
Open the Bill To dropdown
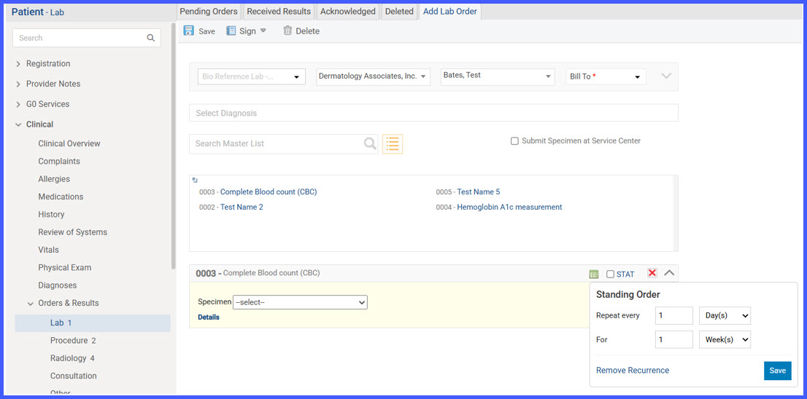[606, 76]
